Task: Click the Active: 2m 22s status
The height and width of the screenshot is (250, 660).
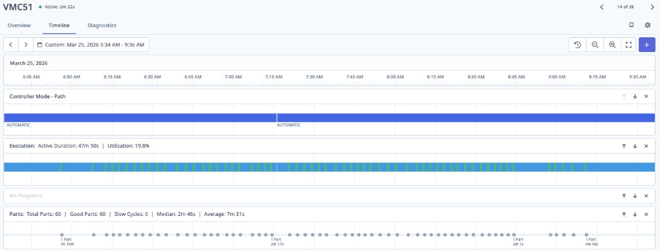Action: coord(57,7)
